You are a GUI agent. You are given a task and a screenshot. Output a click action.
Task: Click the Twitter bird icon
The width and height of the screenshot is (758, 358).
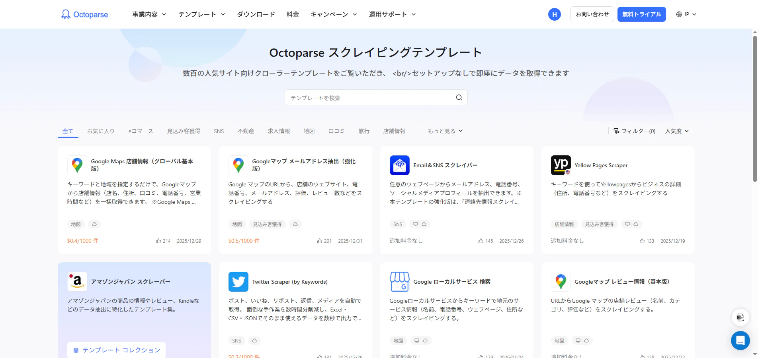pos(238,282)
